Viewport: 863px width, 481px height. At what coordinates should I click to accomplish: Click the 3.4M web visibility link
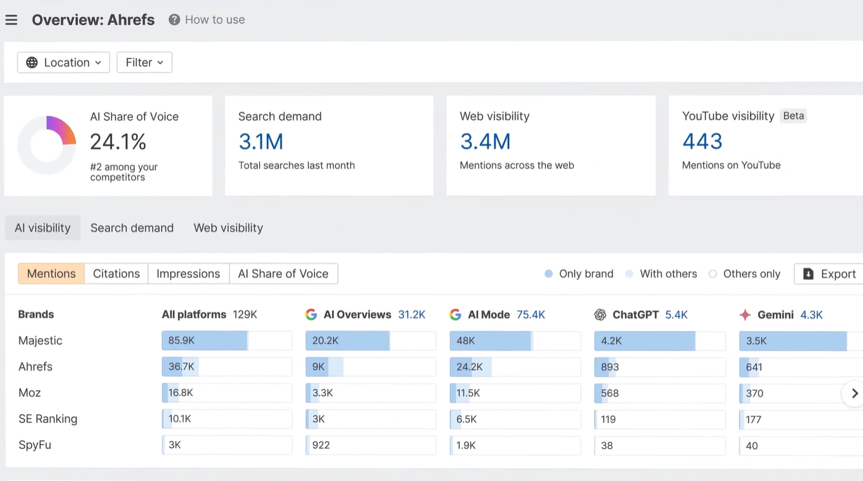tap(485, 142)
